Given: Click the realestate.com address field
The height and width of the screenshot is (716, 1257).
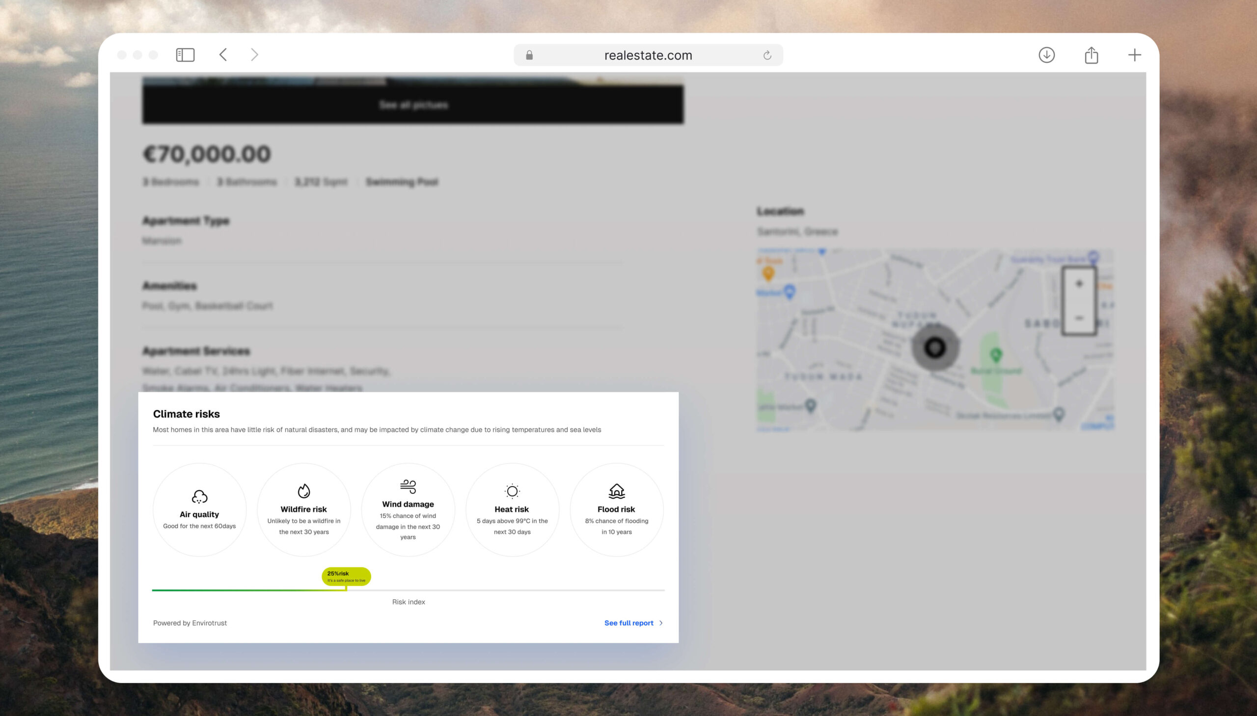Looking at the screenshot, I should [x=648, y=55].
